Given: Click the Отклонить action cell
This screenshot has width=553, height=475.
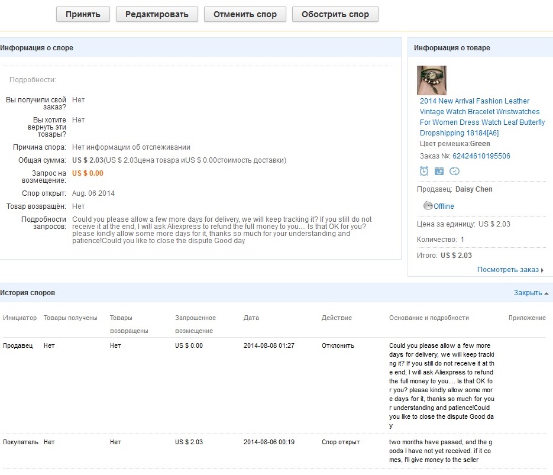Looking at the screenshot, I should (338, 345).
